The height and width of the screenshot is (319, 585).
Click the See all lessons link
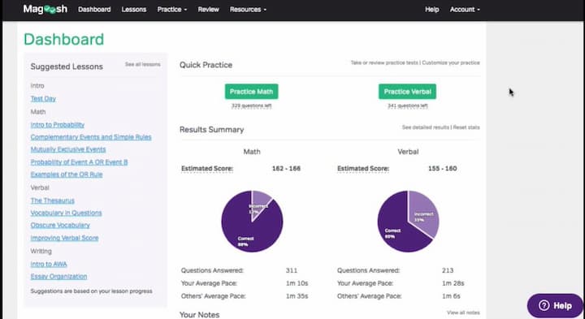pos(142,64)
